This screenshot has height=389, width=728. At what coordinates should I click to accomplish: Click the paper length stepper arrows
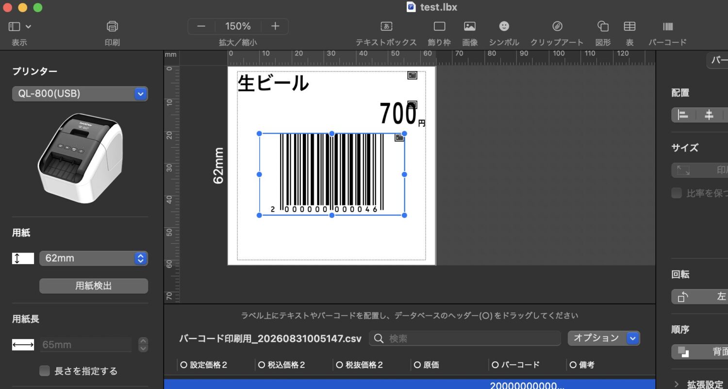click(143, 345)
